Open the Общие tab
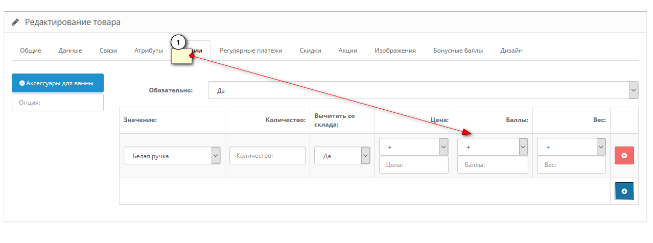The image size is (653, 243). [31, 51]
